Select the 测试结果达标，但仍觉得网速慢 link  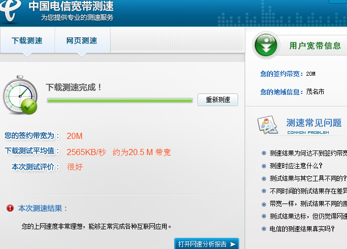307,216
